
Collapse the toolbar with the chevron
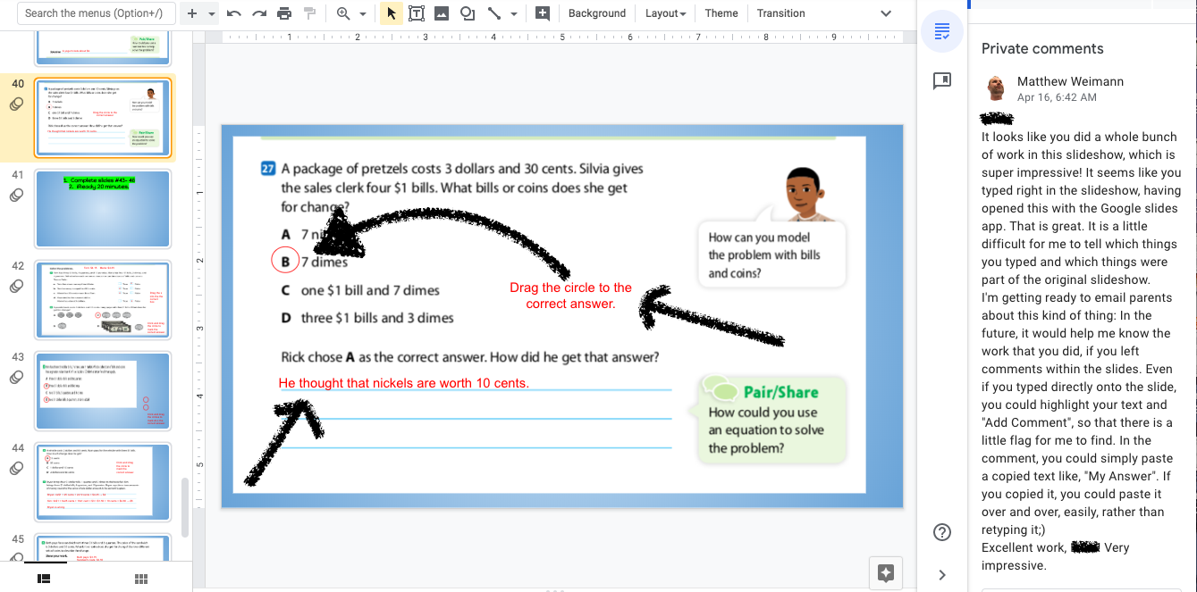click(886, 13)
